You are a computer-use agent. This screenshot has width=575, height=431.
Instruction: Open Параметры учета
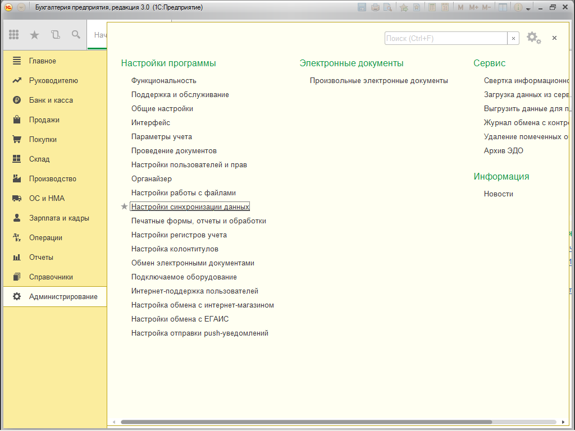pyautogui.click(x=162, y=137)
